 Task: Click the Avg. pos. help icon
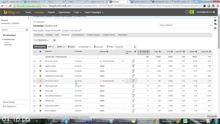click(x=210, y=52)
